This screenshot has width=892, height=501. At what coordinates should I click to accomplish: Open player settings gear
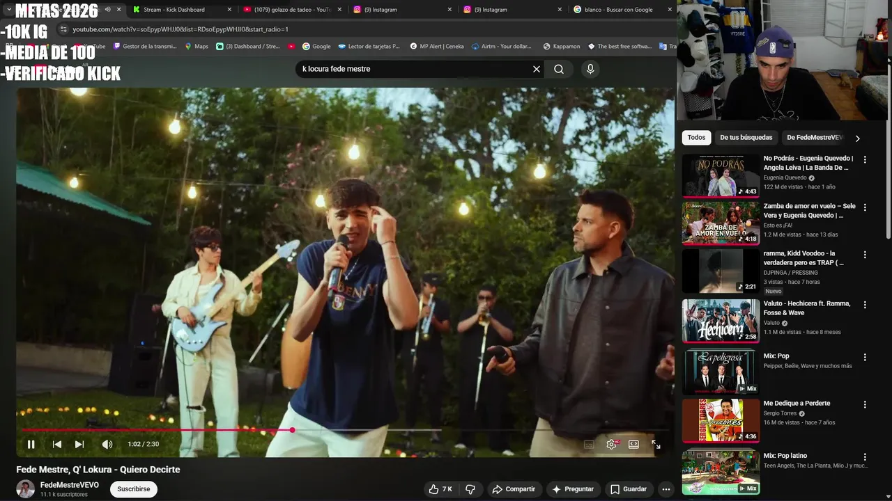point(611,444)
